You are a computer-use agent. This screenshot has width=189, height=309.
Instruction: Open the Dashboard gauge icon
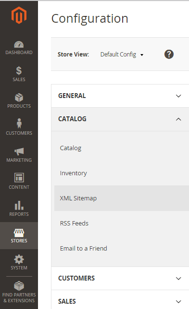click(x=19, y=44)
